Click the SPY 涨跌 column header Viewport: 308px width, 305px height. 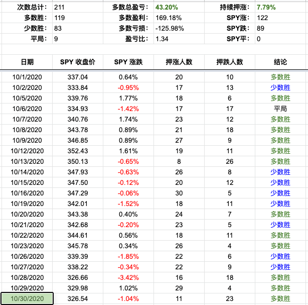pyautogui.click(x=128, y=62)
